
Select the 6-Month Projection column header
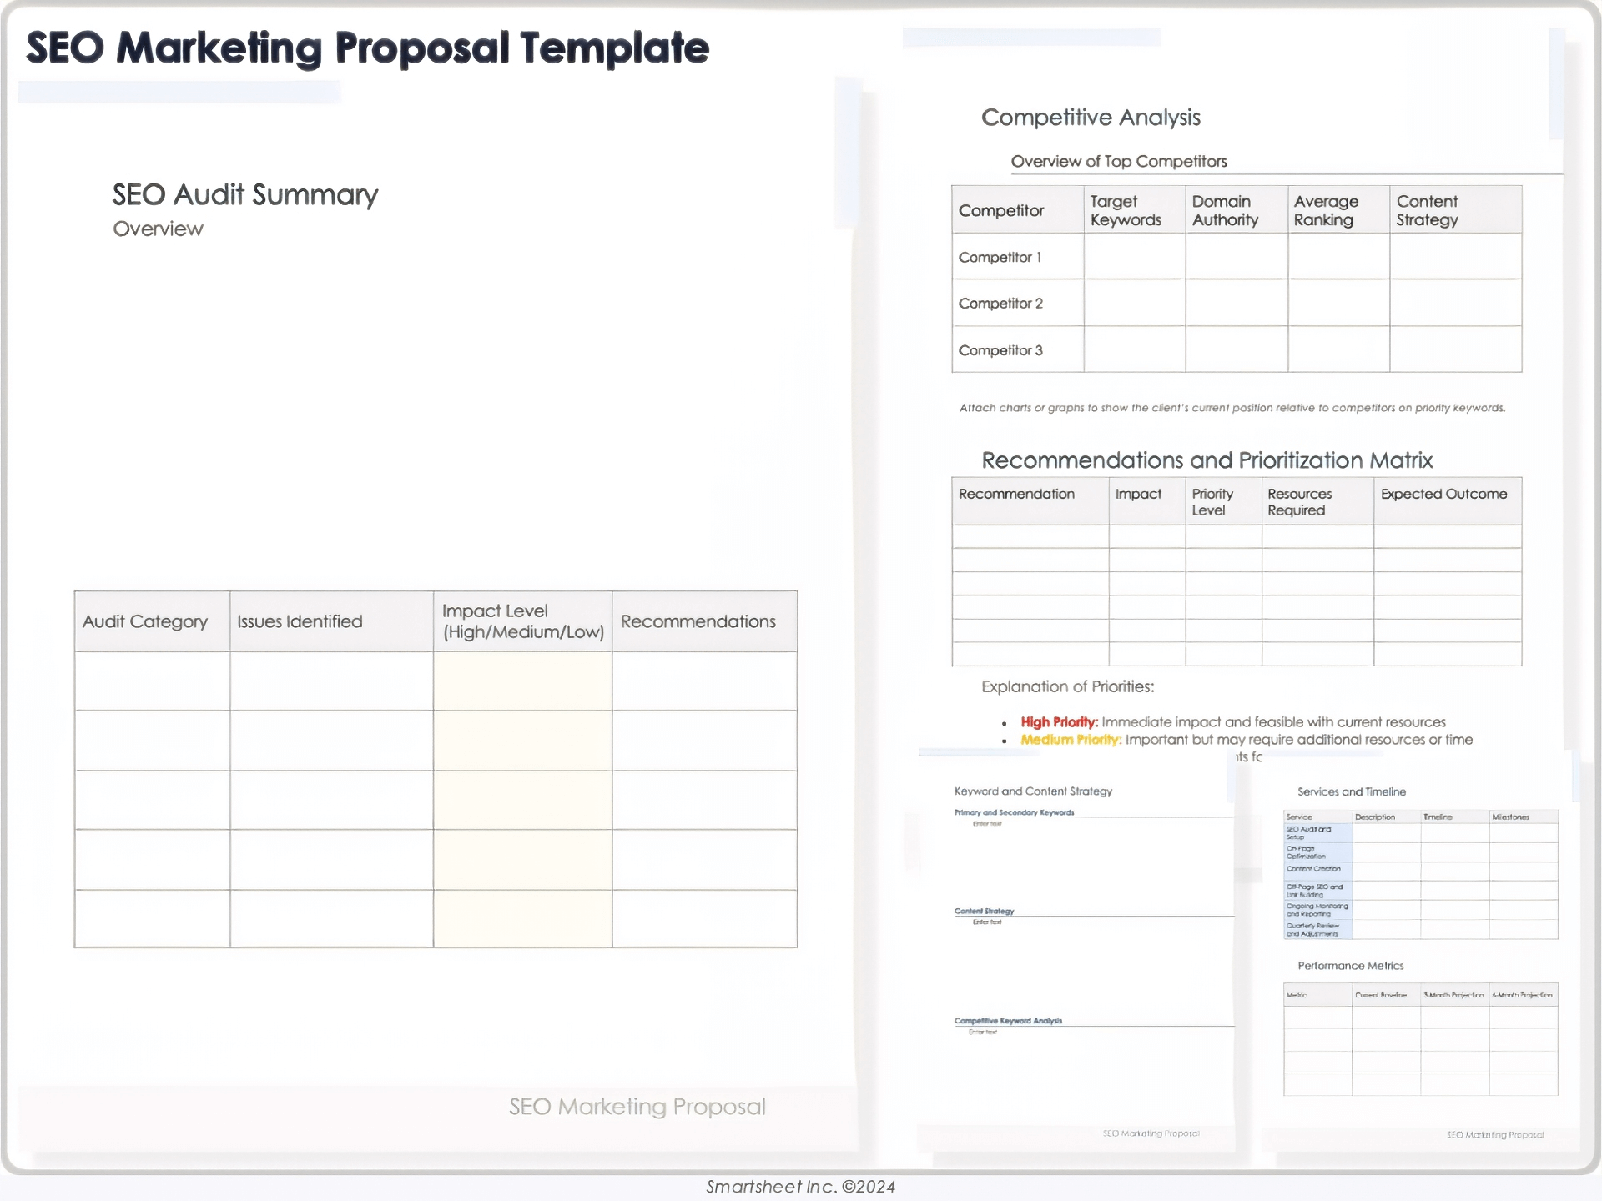1522,995
